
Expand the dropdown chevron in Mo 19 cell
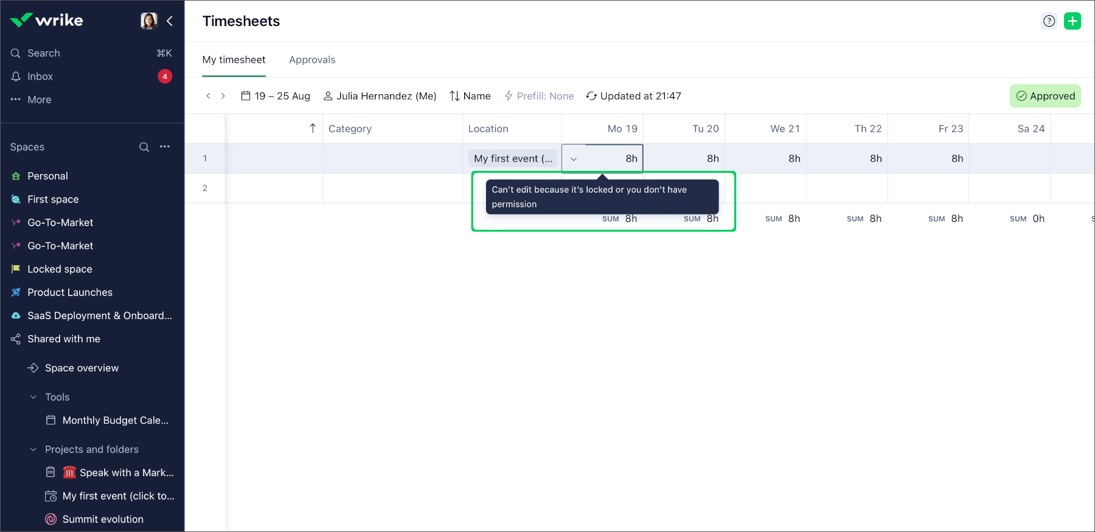pos(574,159)
